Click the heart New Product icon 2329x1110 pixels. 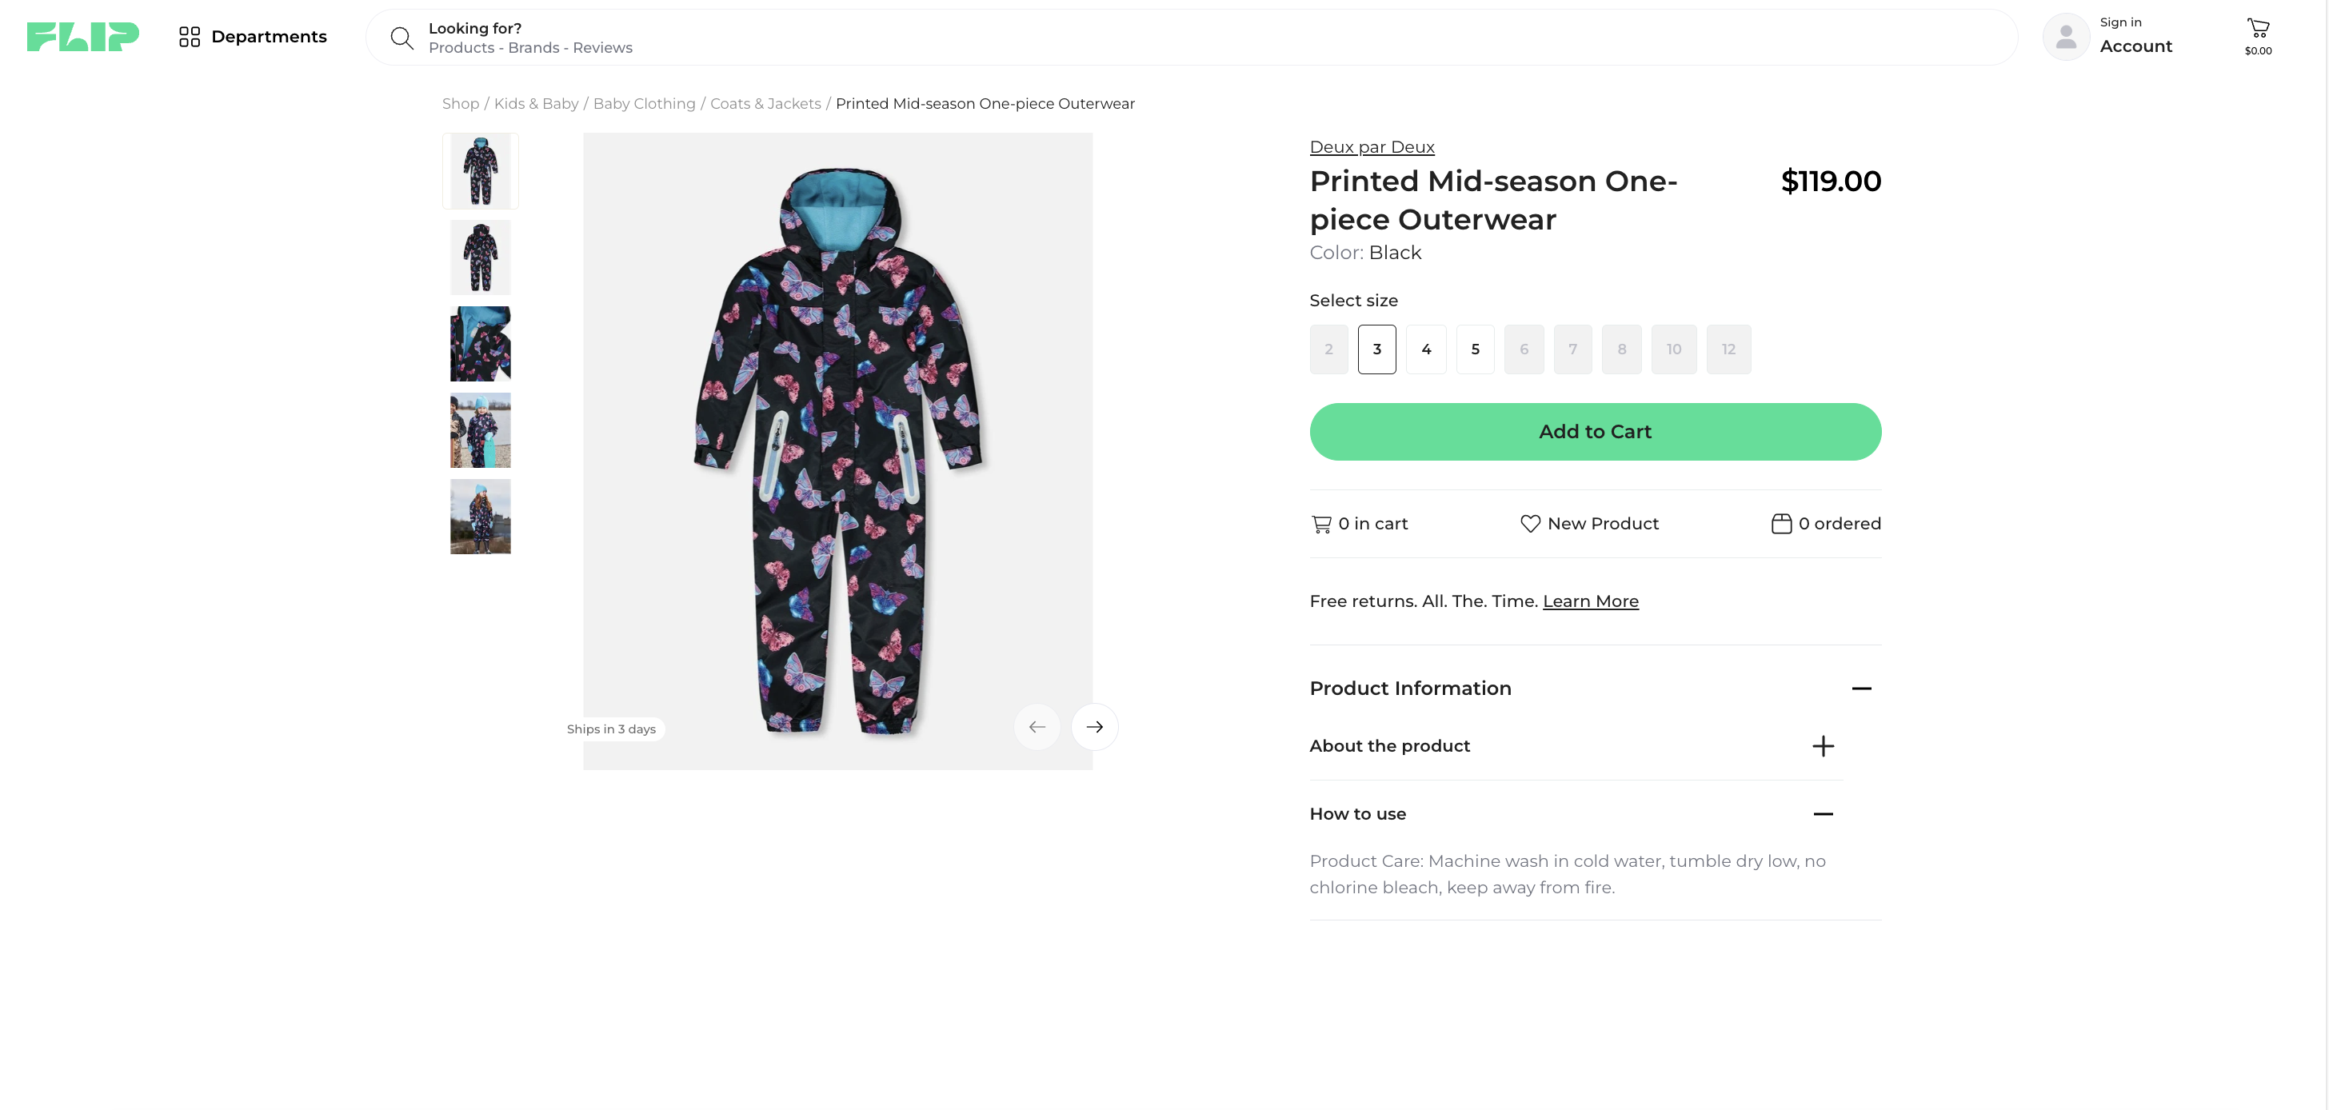(1530, 523)
